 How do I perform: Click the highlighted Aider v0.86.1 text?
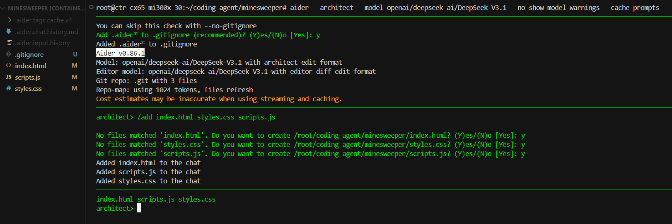pos(120,53)
